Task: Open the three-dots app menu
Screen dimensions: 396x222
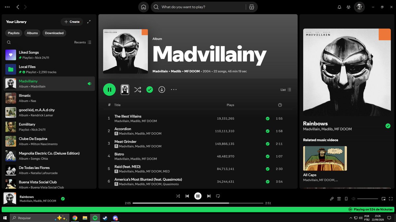Action: pyautogui.click(x=7, y=7)
